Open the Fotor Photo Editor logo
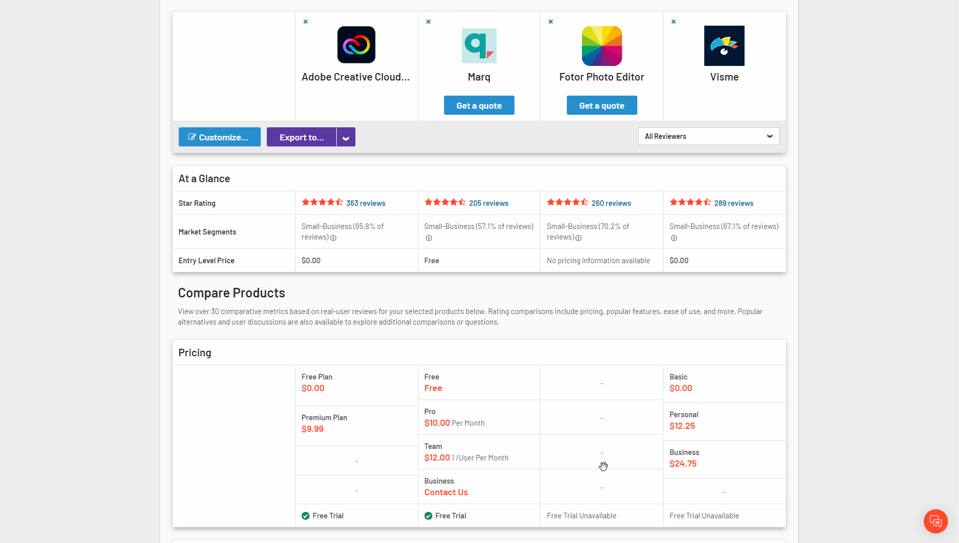The image size is (959, 543). [x=602, y=45]
